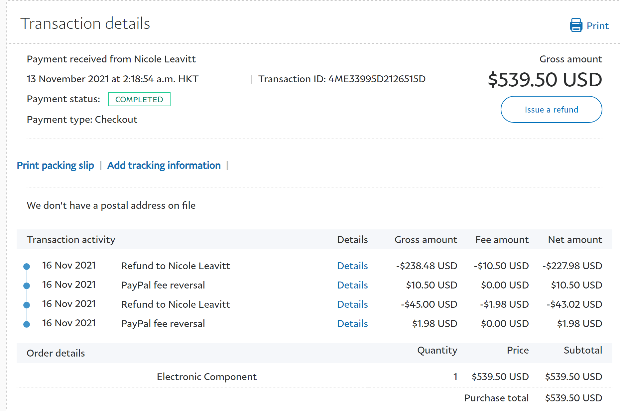Open Details for the -$45.00 refund
Image resolution: width=620 pixels, height=411 pixels.
352,304
